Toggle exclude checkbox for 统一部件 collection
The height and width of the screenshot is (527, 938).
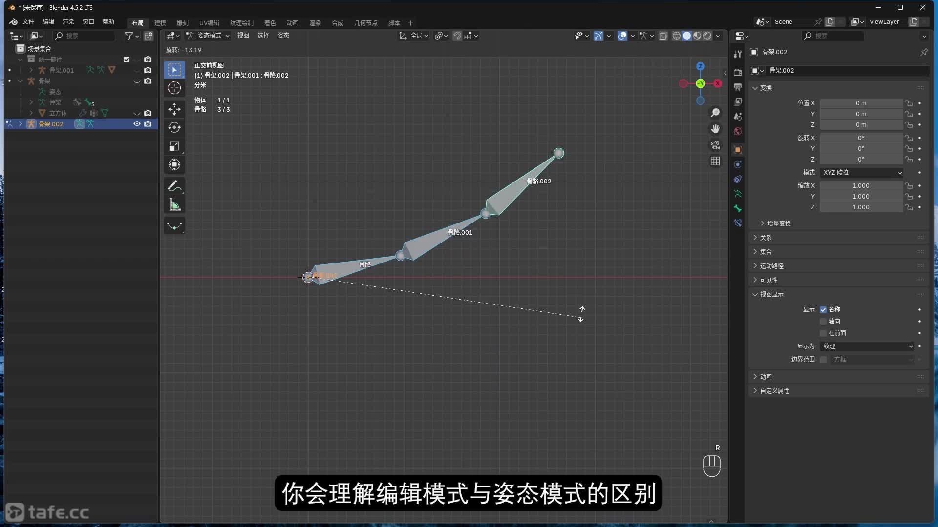coord(127,60)
